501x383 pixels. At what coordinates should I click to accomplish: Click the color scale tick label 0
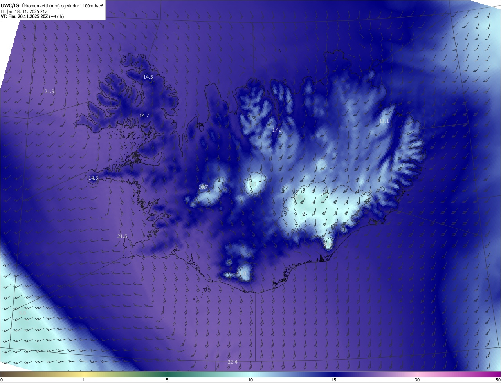tap(2, 380)
